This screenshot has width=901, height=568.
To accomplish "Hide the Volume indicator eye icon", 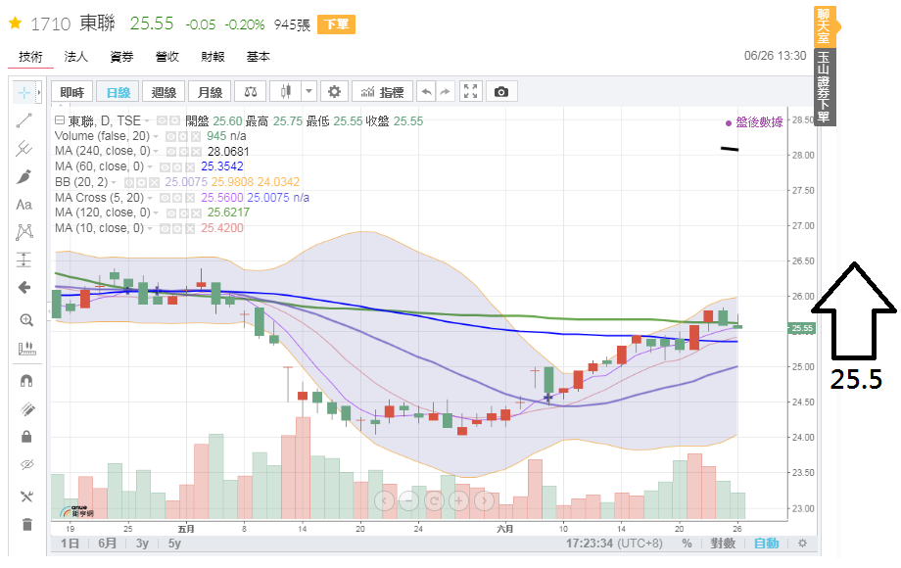I will click(x=170, y=137).
